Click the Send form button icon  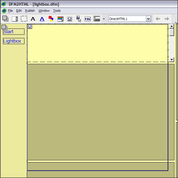pyautogui.click(x=97, y=19)
